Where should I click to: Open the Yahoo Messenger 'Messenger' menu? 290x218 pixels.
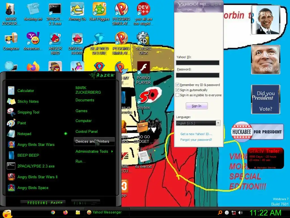click(x=184, y=9)
